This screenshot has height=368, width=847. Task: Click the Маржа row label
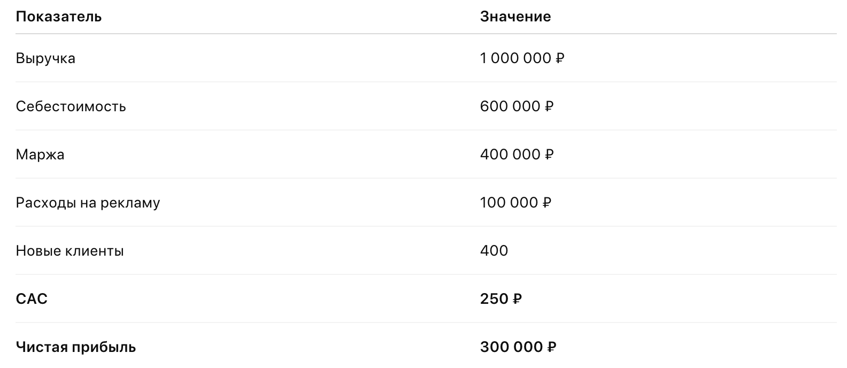(40, 155)
